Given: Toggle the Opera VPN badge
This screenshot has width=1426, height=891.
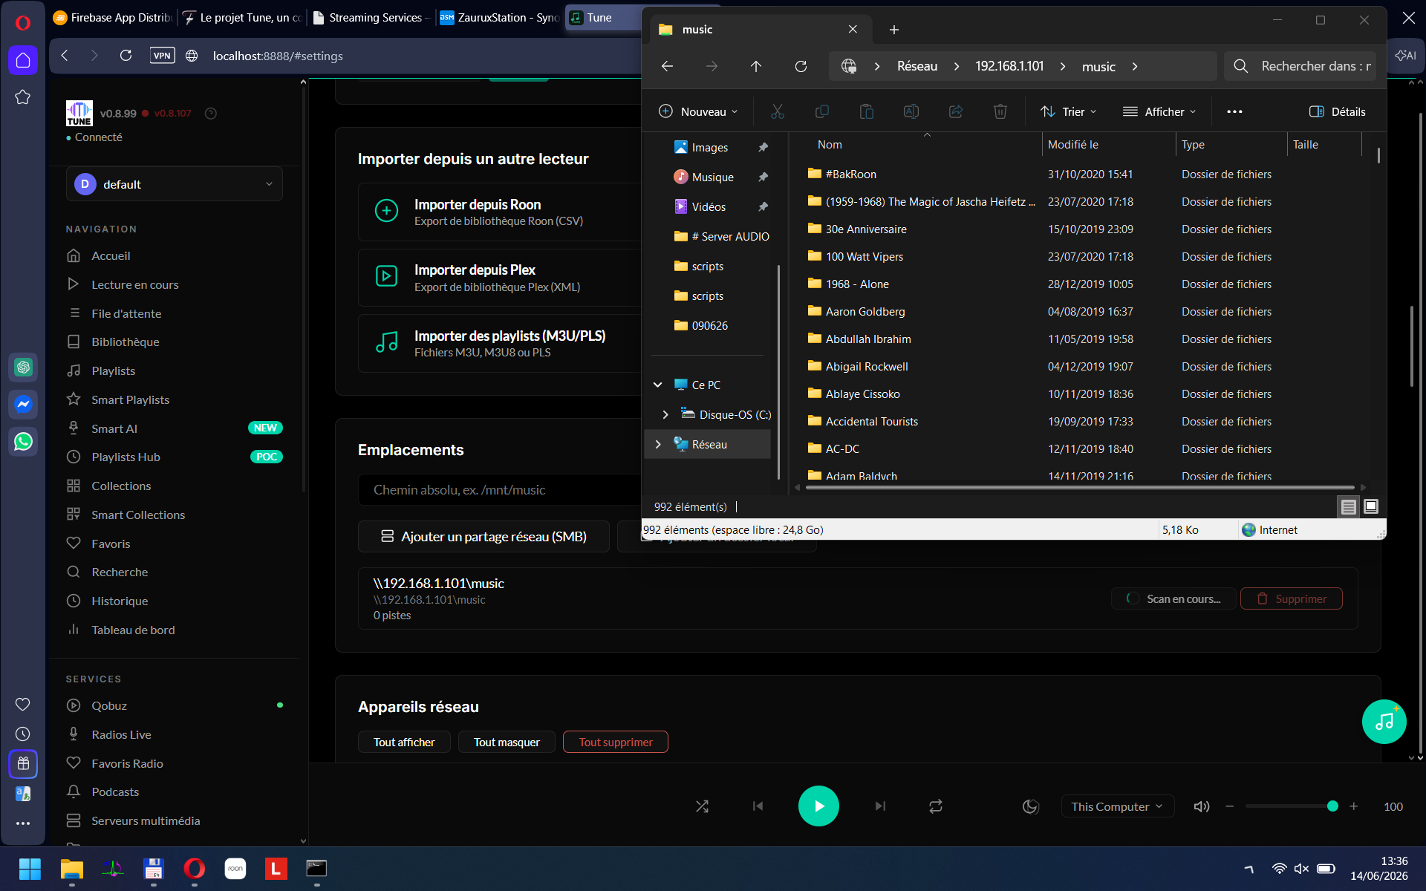Looking at the screenshot, I should pos(162,55).
